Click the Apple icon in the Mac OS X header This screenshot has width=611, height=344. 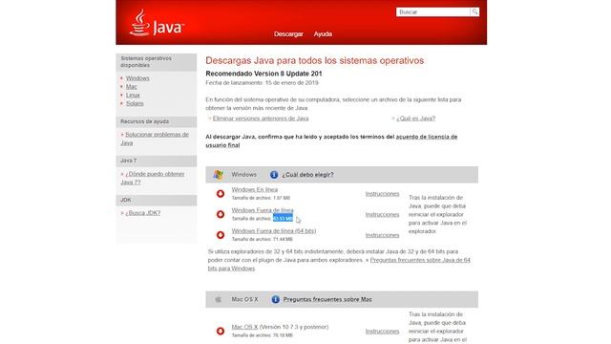219,299
